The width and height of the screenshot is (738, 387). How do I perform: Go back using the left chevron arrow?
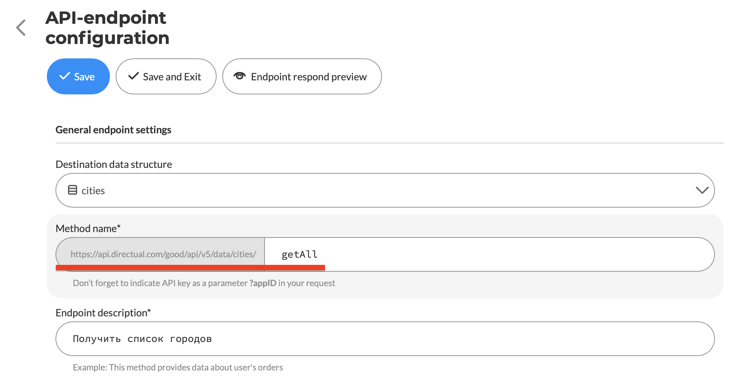(21, 28)
